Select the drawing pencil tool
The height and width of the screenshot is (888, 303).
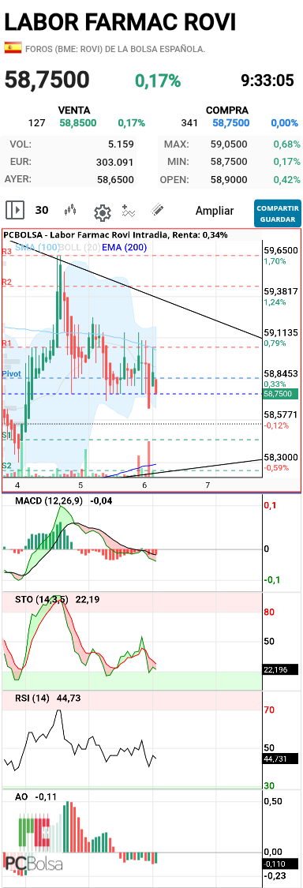point(158,210)
